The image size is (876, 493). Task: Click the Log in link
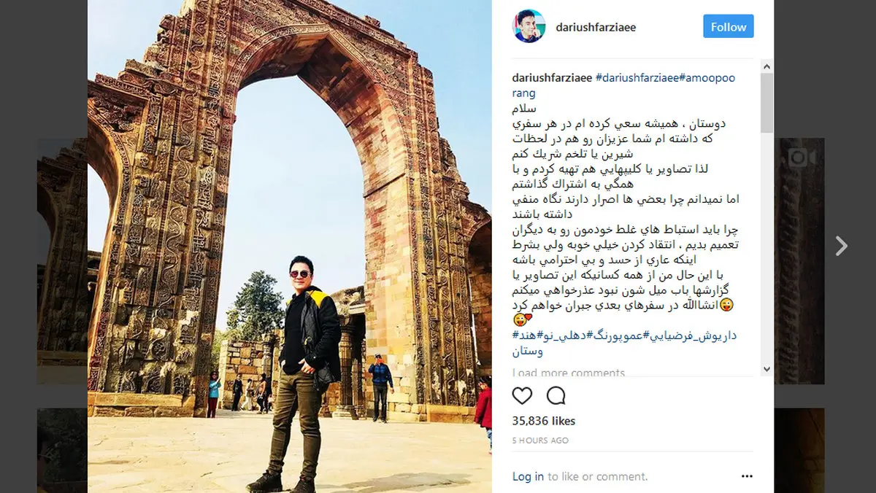pyautogui.click(x=528, y=476)
